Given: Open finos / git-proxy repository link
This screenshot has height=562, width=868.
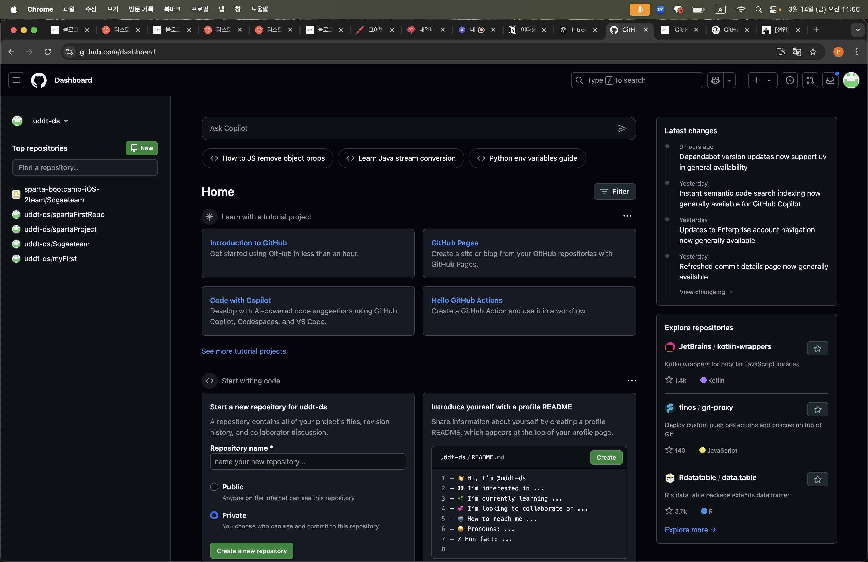Looking at the screenshot, I should [706, 407].
